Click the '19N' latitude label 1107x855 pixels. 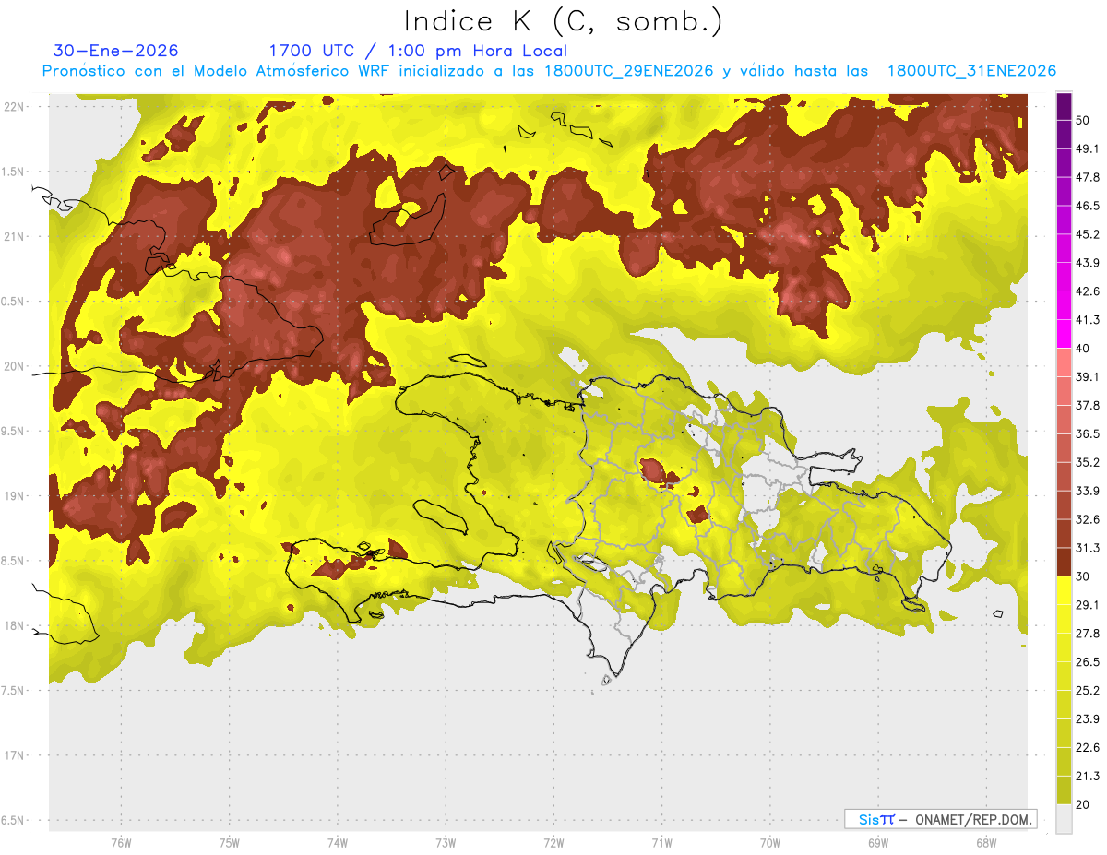[14, 496]
